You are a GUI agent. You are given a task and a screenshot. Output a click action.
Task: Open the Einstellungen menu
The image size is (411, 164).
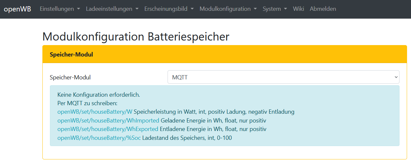(x=59, y=9)
